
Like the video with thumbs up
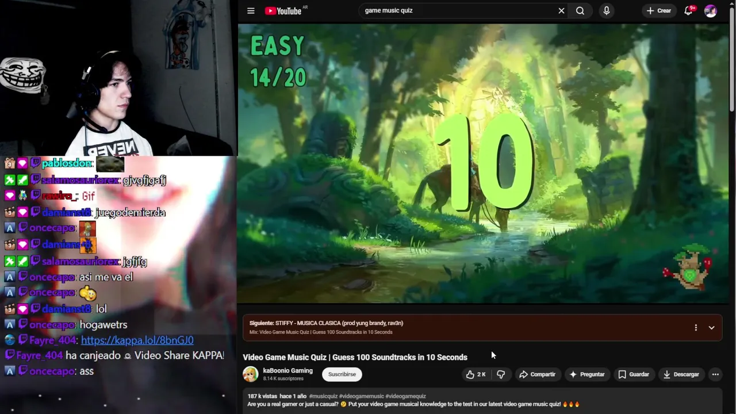point(476,374)
